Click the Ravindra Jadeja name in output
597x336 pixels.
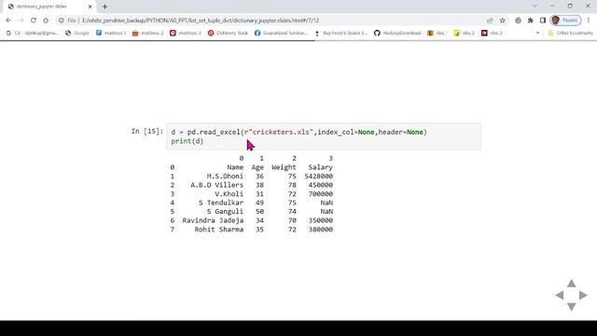click(213, 220)
